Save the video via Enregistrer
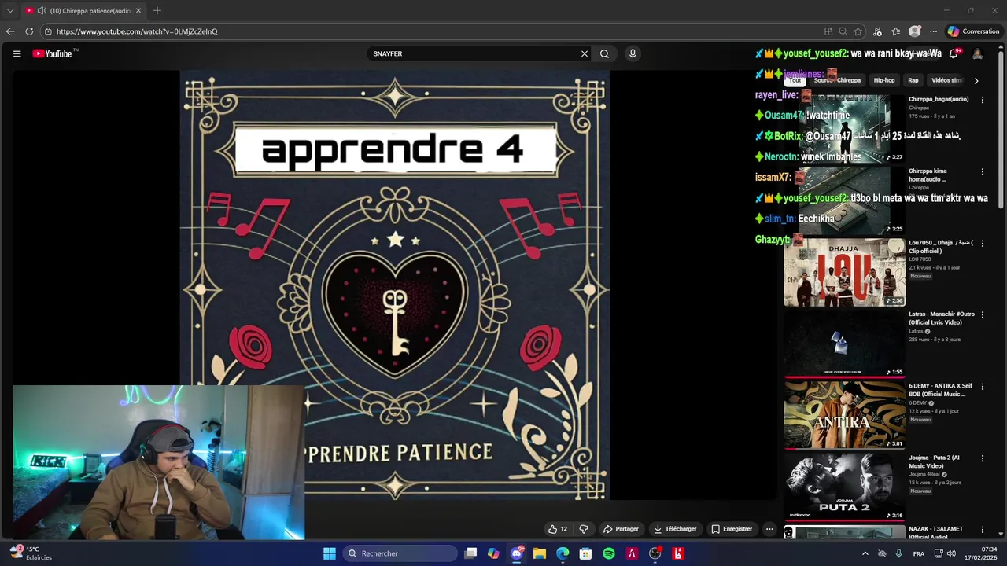 coord(732,529)
